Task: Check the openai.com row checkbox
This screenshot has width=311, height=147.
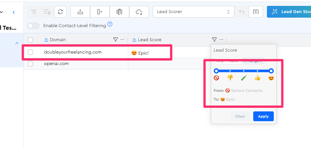Action: coord(30,64)
